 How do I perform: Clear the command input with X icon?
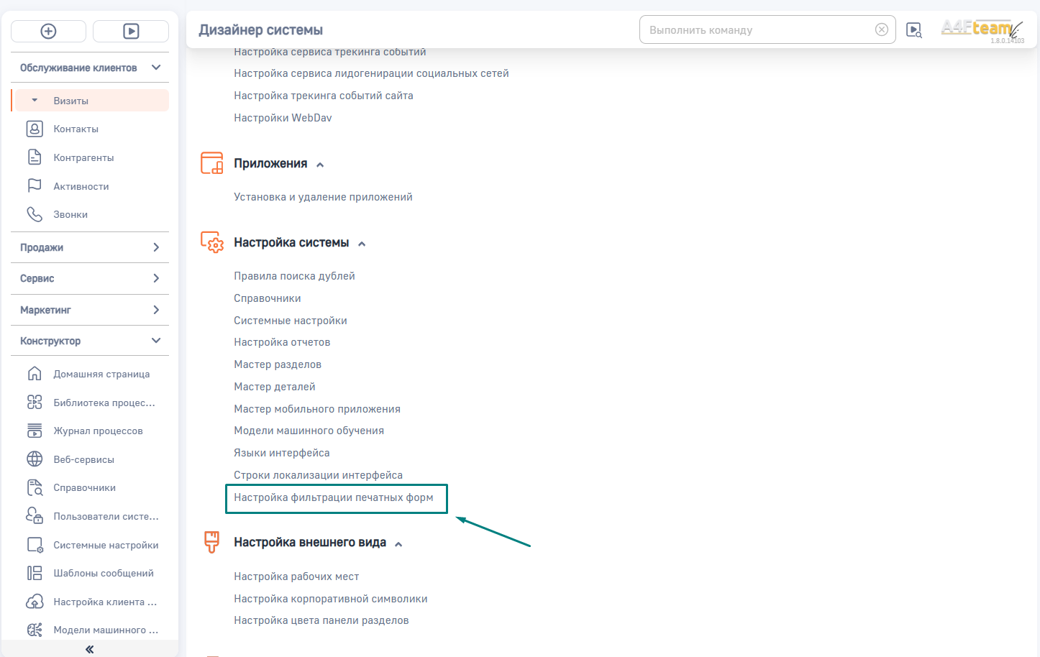(x=881, y=29)
